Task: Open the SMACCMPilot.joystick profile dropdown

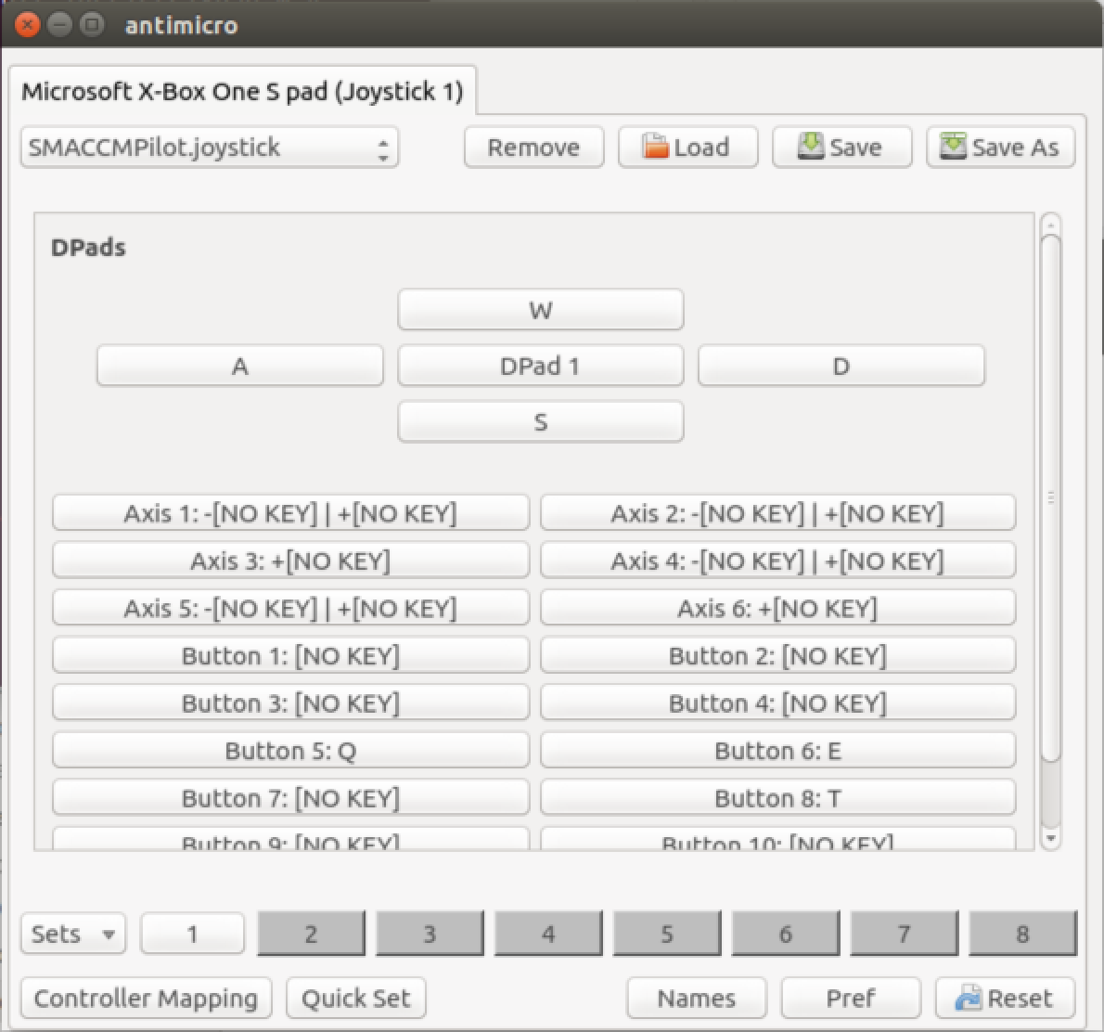Action: pyautogui.click(x=210, y=148)
